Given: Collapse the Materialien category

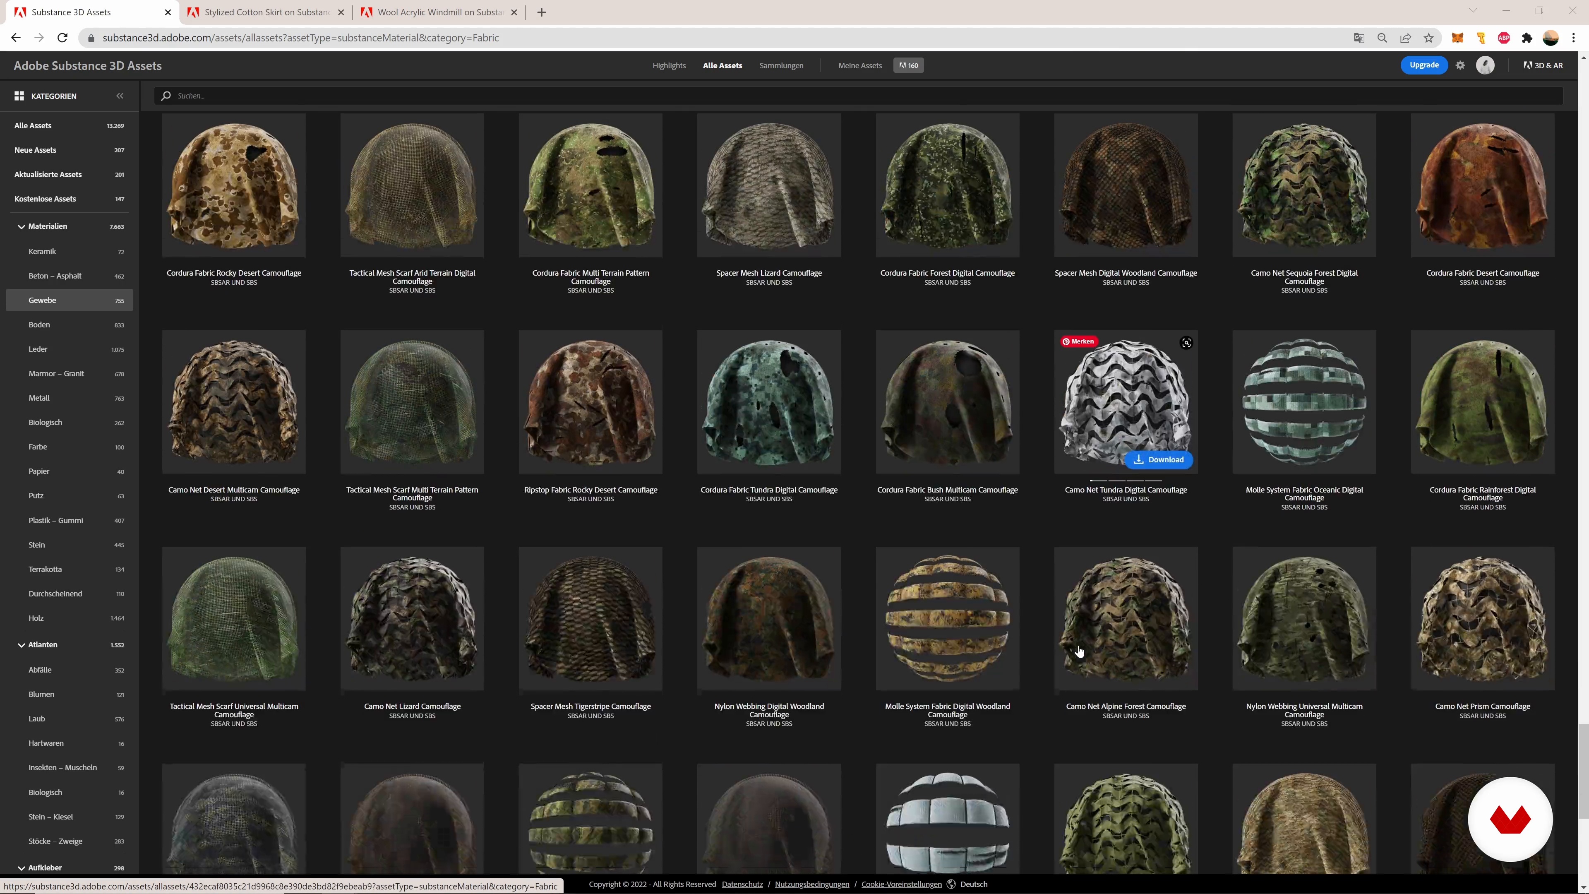Looking at the screenshot, I should pyautogui.click(x=22, y=226).
